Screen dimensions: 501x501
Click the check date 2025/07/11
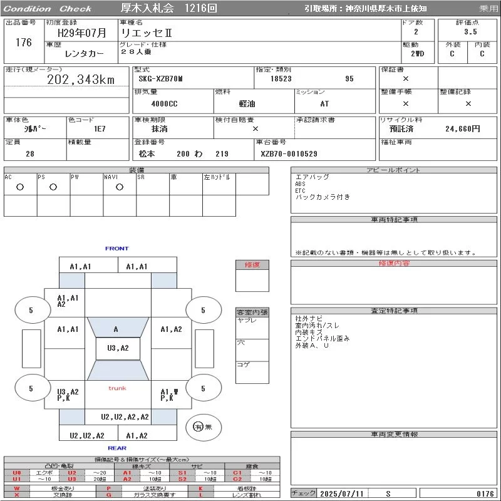[x=342, y=493]
